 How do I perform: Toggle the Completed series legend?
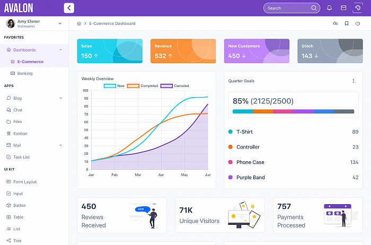143,86
